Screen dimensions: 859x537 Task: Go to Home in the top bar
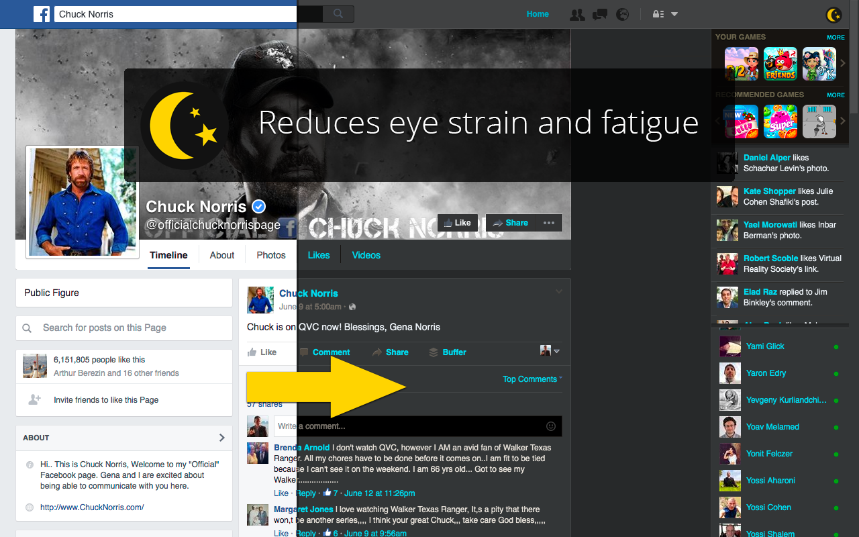[x=538, y=14]
